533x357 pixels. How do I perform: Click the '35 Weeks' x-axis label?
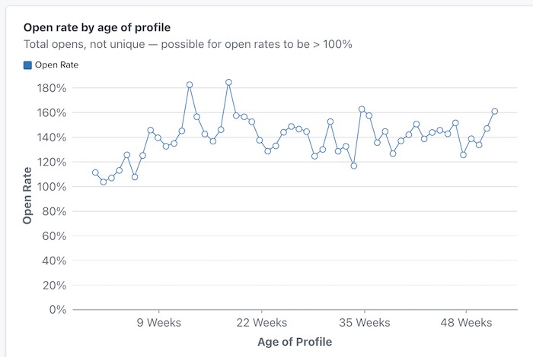point(363,323)
